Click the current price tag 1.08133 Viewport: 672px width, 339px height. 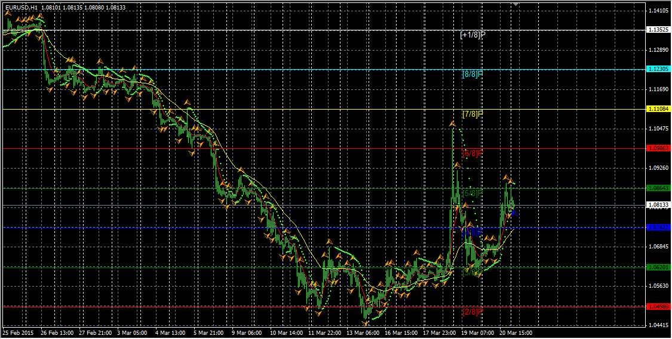(x=658, y=205)
